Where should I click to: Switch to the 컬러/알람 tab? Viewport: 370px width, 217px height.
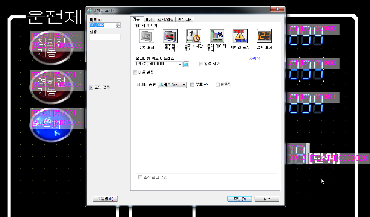[166, 20]
